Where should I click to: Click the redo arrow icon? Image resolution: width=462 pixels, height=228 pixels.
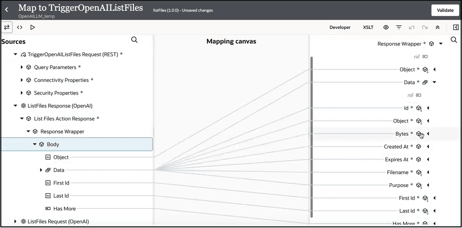click(425, 28)
